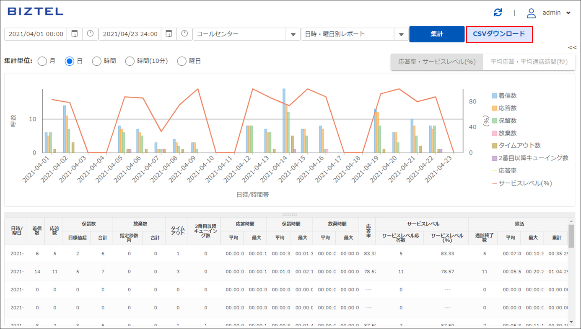This screenshot has width=581, height=329.
Task: Click the refresh icon in the header
Action: point(498,13)
